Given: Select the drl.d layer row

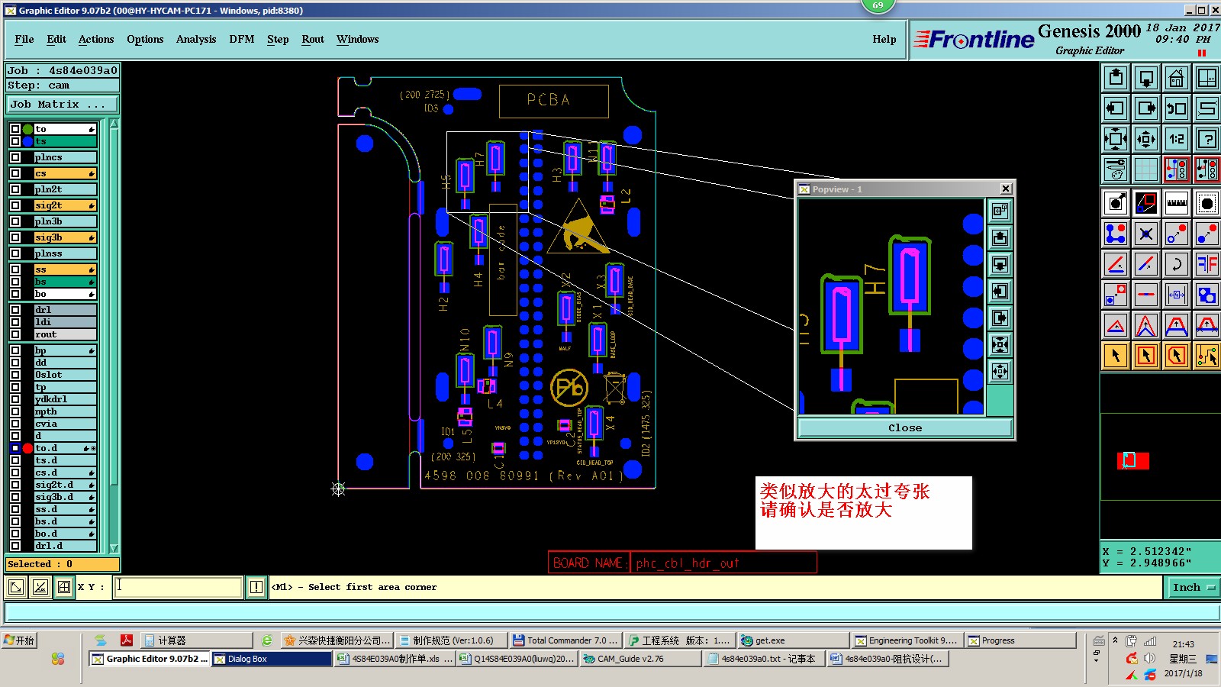Looking at the screenshot, I should click(65, 546).
